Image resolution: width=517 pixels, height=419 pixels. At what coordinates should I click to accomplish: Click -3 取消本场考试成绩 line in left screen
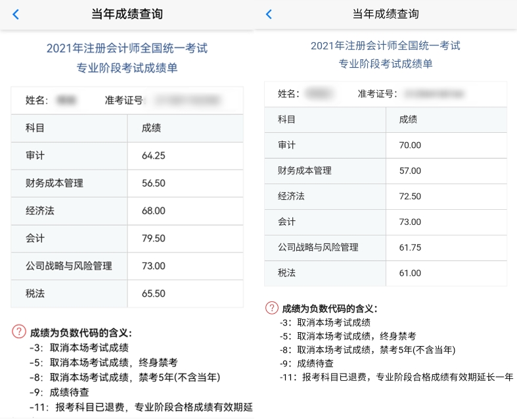coord(79,348)
